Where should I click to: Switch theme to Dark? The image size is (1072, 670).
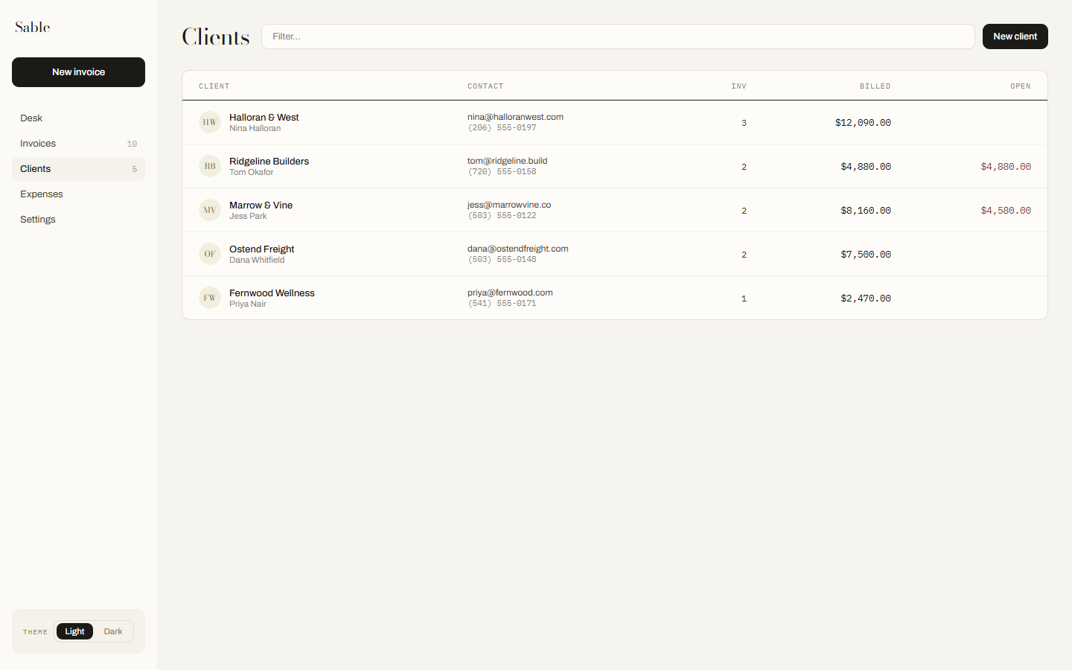click(113, 631)
